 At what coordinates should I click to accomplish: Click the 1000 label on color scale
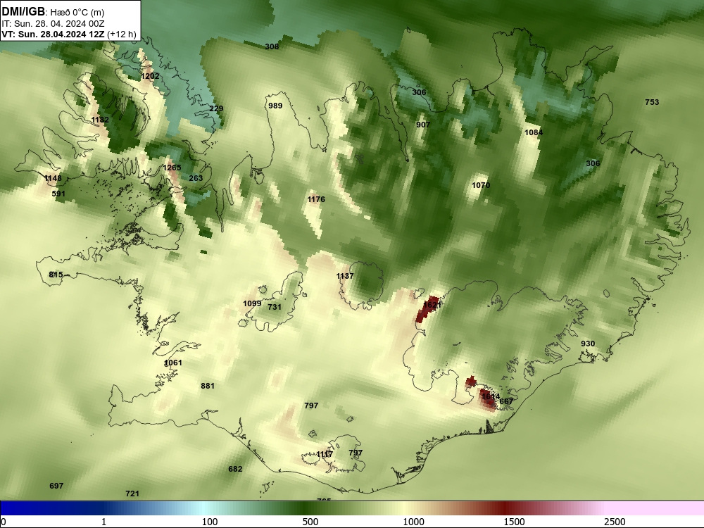click(x=413, y=522)
